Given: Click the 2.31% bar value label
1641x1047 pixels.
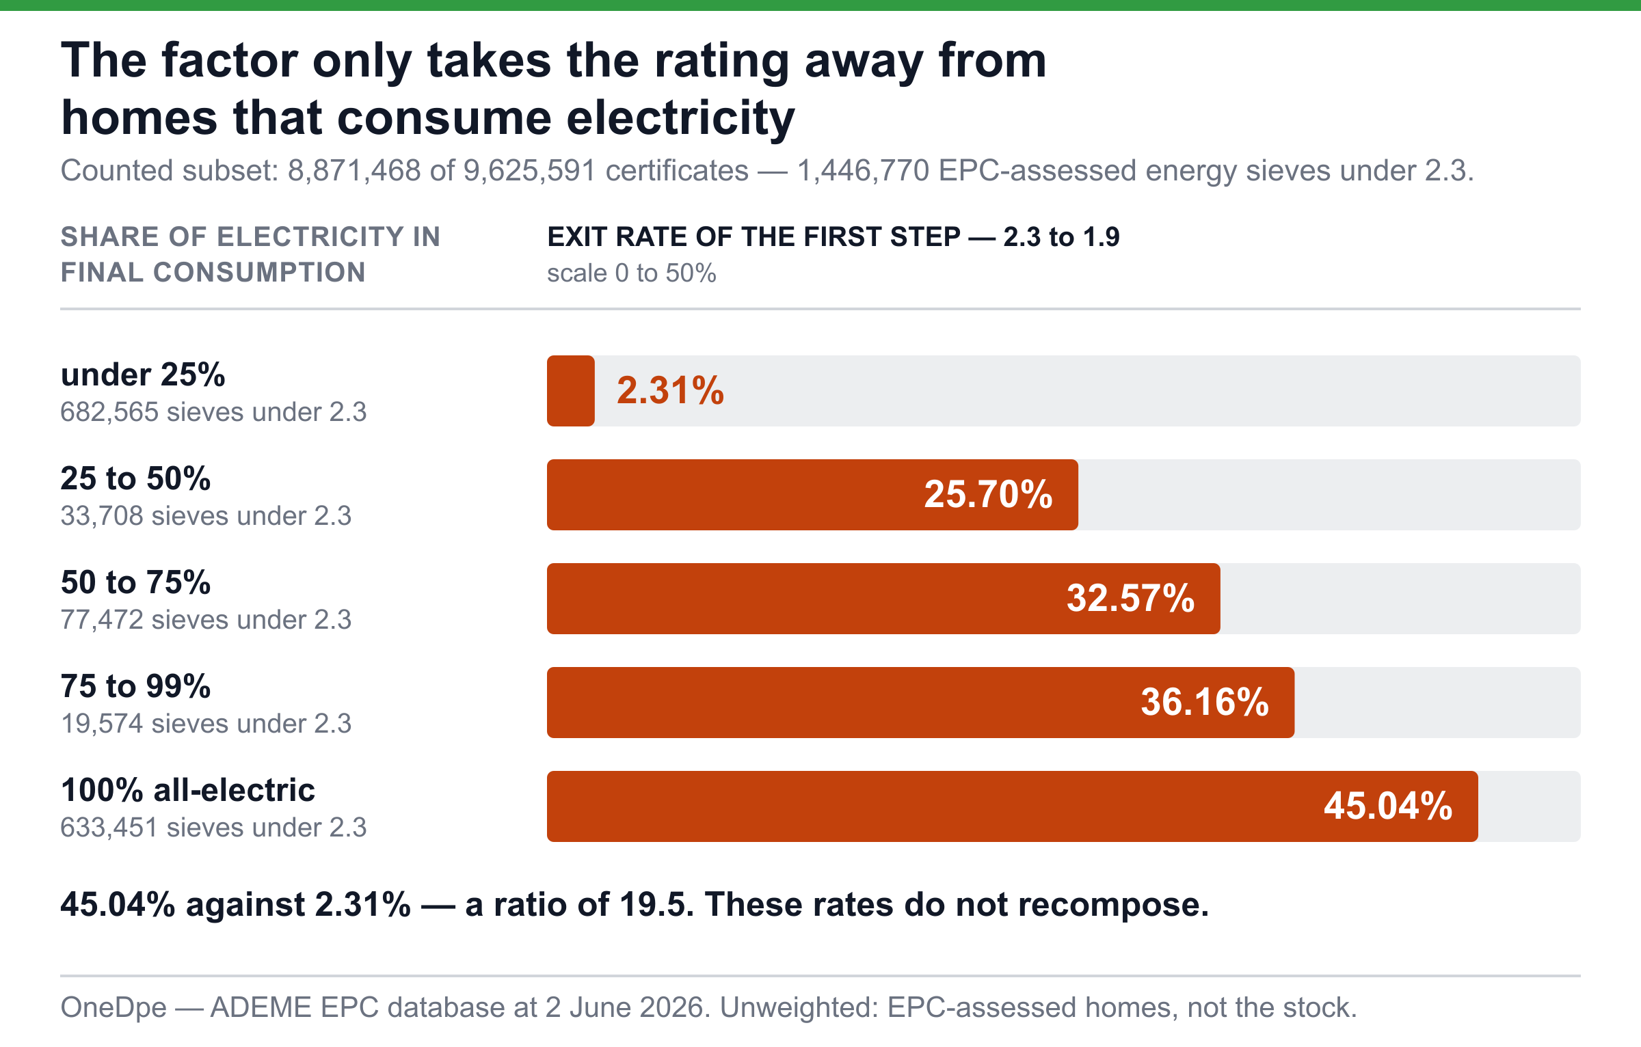Looking at the screenshot, I should pos(670,391).
